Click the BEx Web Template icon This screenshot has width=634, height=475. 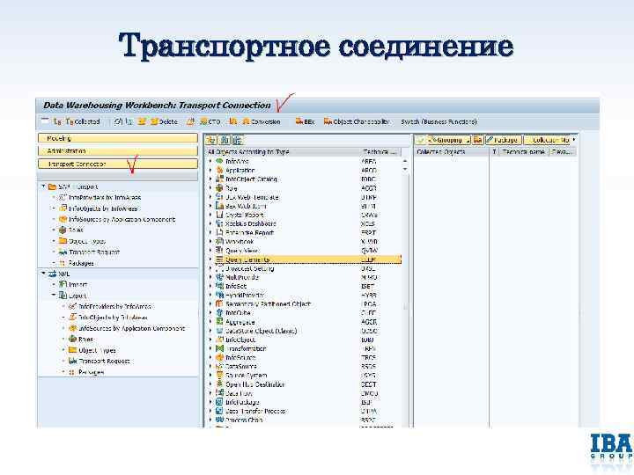pos(219,197)
